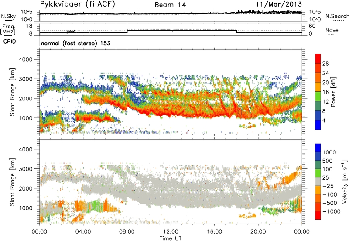Image resolution: width=349 pixels, height=241 pixels.
Task: Click the 'Freq. [MHz]' axis label
Action: (x=8, y=30)
